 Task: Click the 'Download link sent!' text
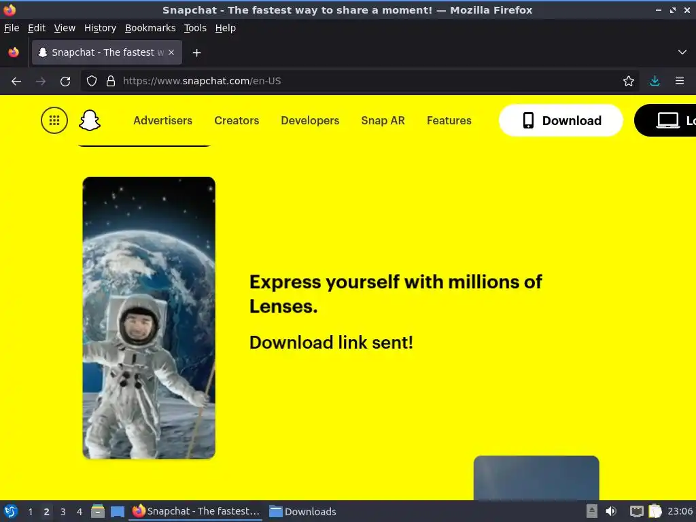pos(331,343)
